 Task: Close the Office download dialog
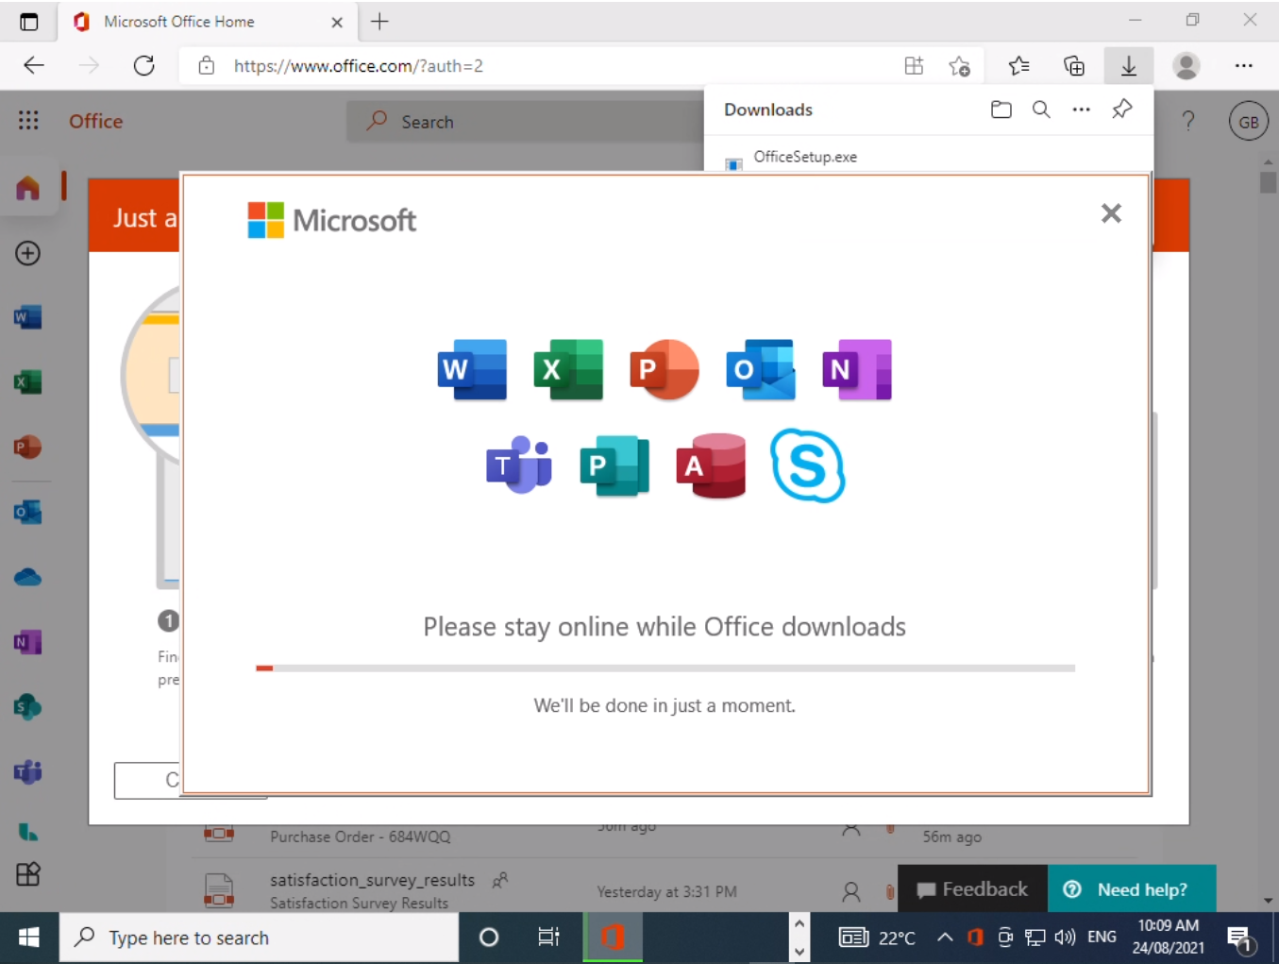(1111, 213)
